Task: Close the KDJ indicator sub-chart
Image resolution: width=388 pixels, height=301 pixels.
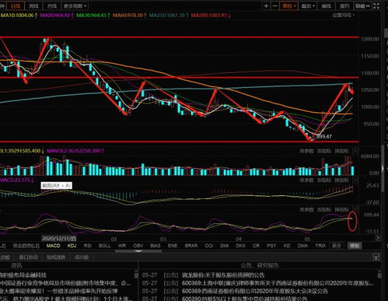Action: coord(355,209)
